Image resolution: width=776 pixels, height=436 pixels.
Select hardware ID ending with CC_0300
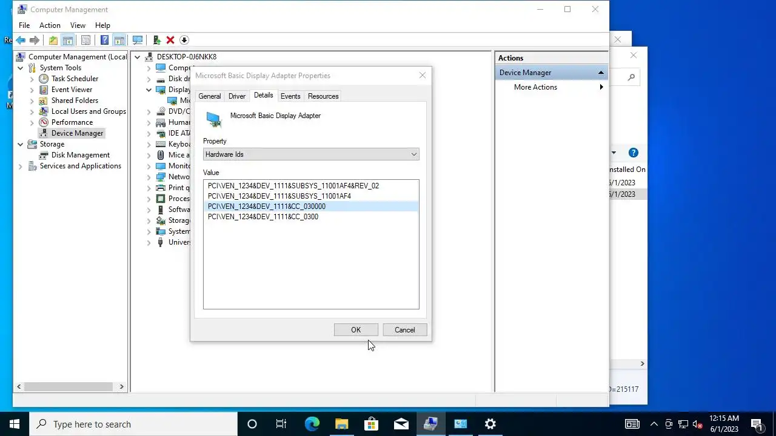point(263,217)
